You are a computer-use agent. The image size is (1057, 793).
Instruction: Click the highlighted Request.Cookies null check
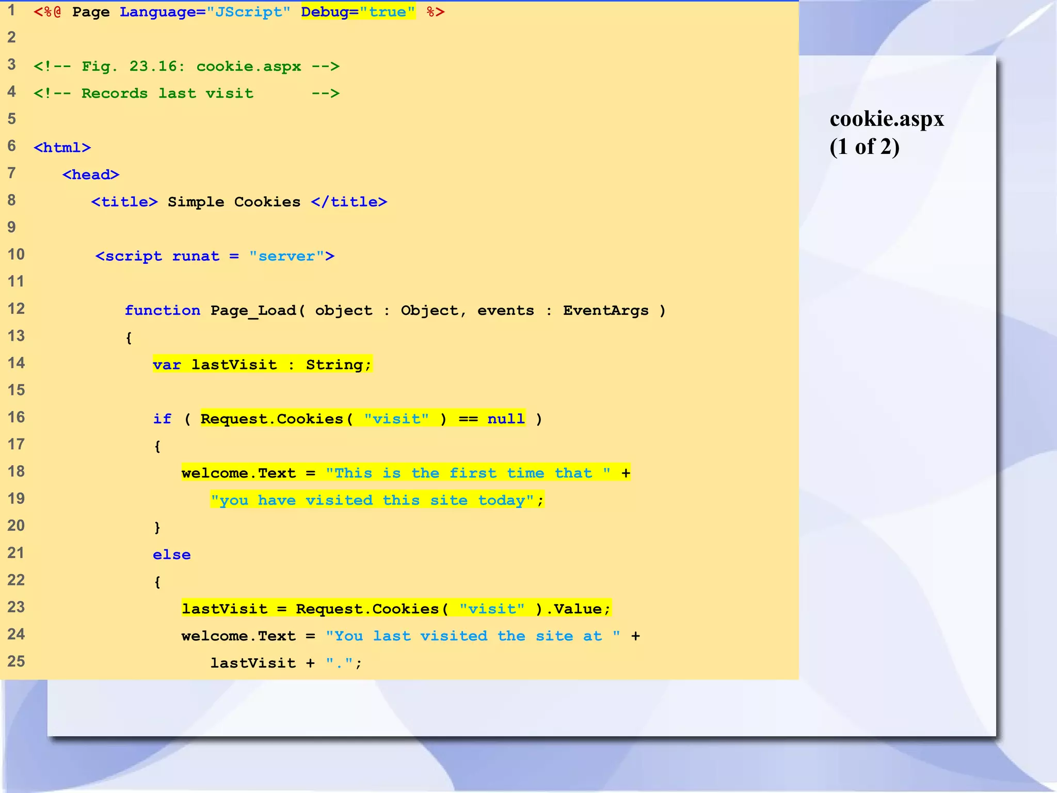click(x=363, y=419)
